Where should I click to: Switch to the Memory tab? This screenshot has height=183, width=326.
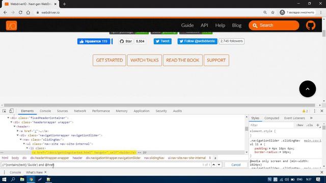coord(121,111)
